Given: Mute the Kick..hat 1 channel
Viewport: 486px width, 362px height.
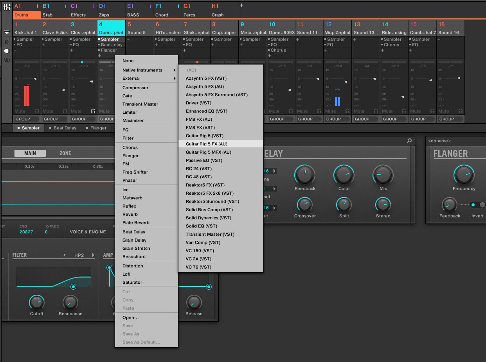Looking at the screenshot, I should [x=20, y=111].
